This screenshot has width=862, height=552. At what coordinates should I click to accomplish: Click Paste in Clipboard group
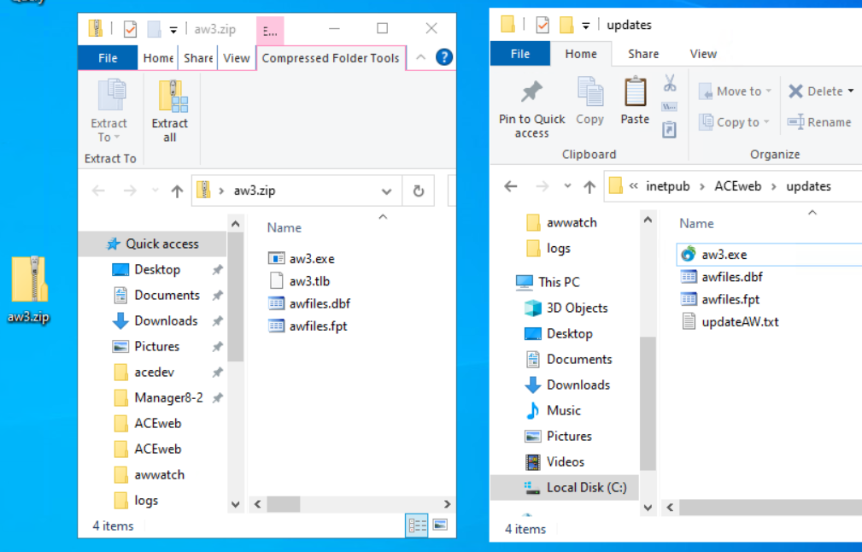pyautogui.click(x=635, y=102)
